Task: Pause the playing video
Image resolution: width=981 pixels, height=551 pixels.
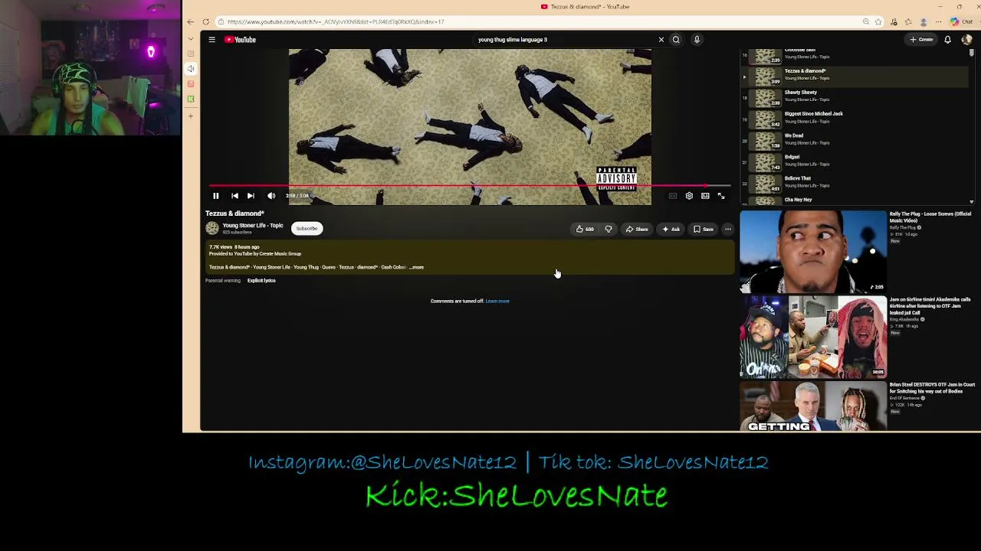Action: 215,196
